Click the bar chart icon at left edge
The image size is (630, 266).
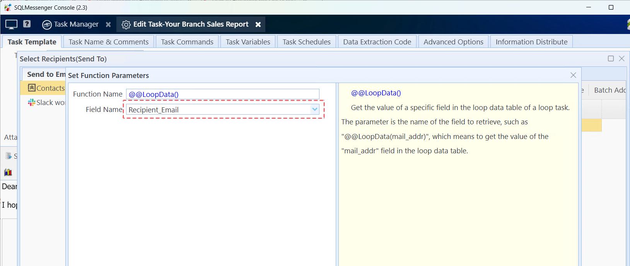tap(8, 172)
